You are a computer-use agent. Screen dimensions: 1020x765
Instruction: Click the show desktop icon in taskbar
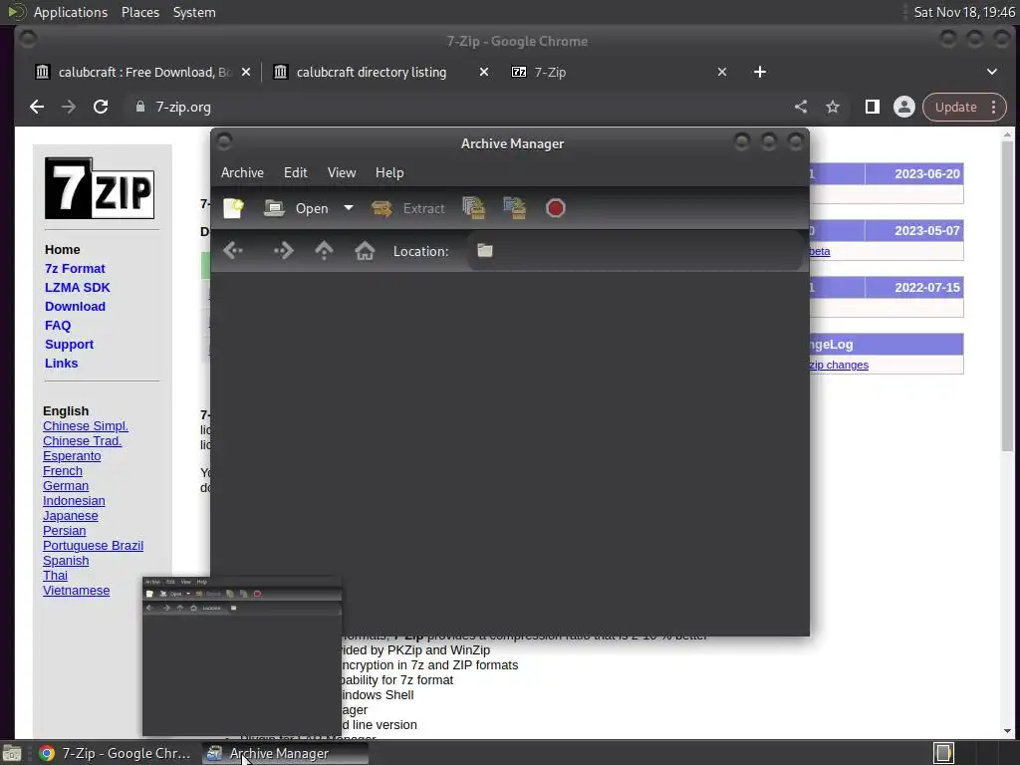point(12,753)
